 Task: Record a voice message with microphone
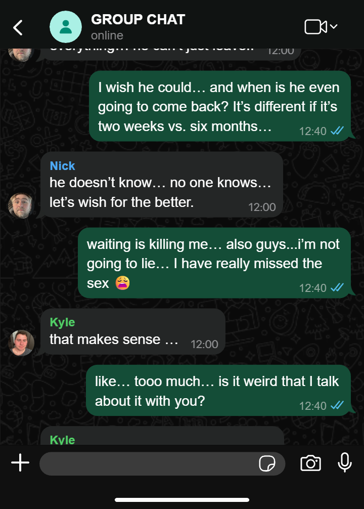pyautogui.click(x=344, y=462)
